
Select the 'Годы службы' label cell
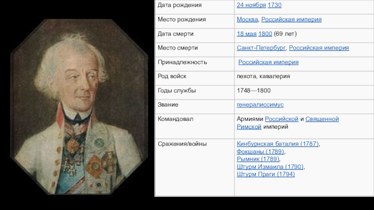coord(194,92)
